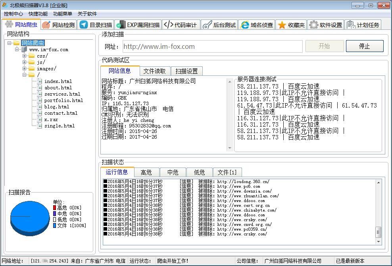The height and width of the screenshot is (266, 392).
Task: Show the 高危 results tab
Action: 146,172
